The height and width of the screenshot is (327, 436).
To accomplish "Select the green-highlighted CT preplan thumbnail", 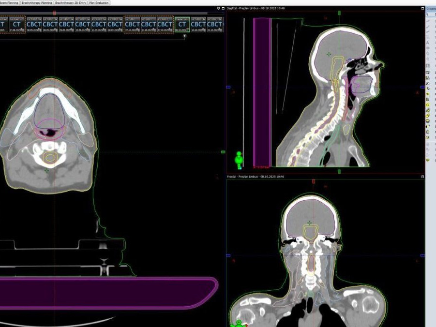I will click(182, 24).
